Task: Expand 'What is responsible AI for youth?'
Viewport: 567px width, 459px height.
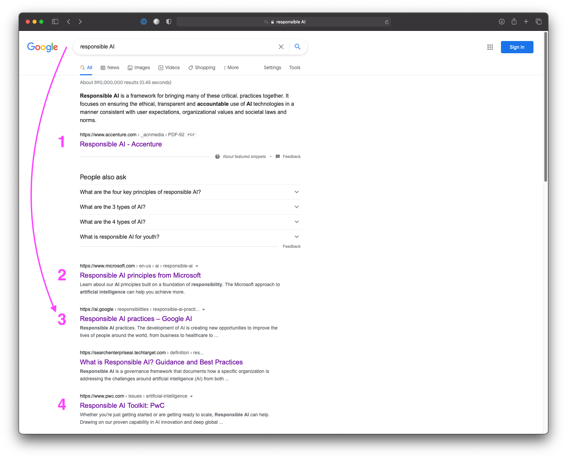Action: tap(190, 237)
